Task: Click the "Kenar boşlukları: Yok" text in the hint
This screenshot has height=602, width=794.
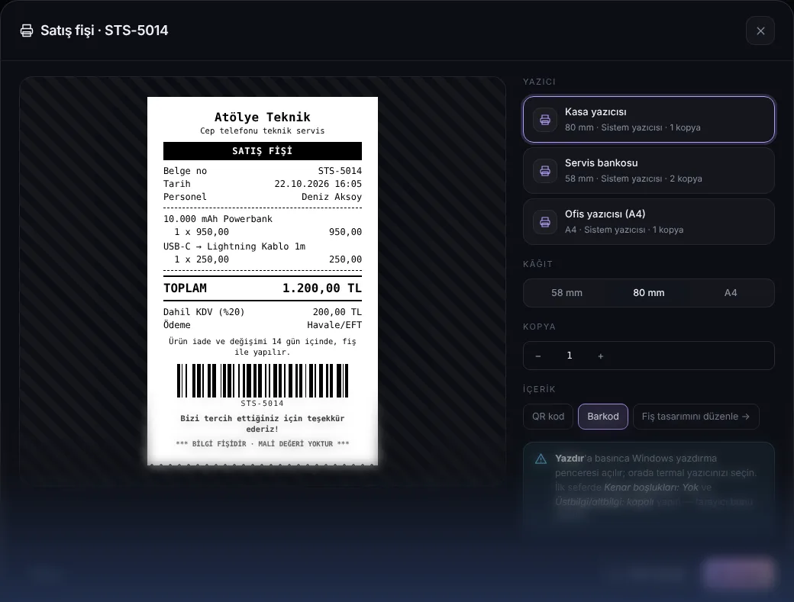Action: 650,487
